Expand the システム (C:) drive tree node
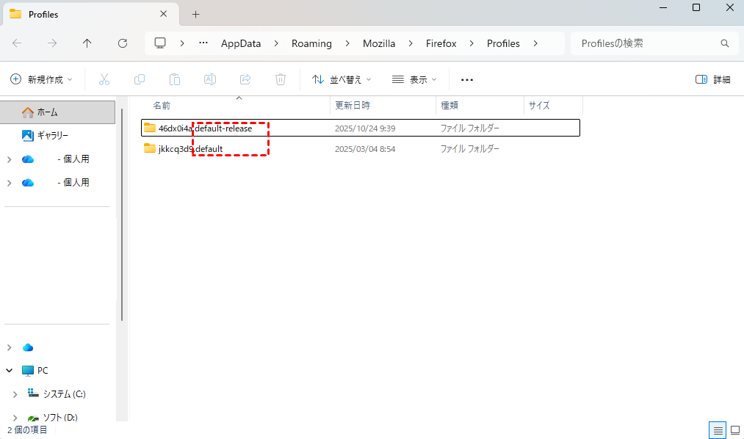The width and height of the screenshot is (744, 439). click(15, 394)
